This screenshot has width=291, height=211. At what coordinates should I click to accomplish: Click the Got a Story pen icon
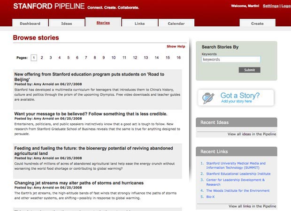click(x=208, y=98)
